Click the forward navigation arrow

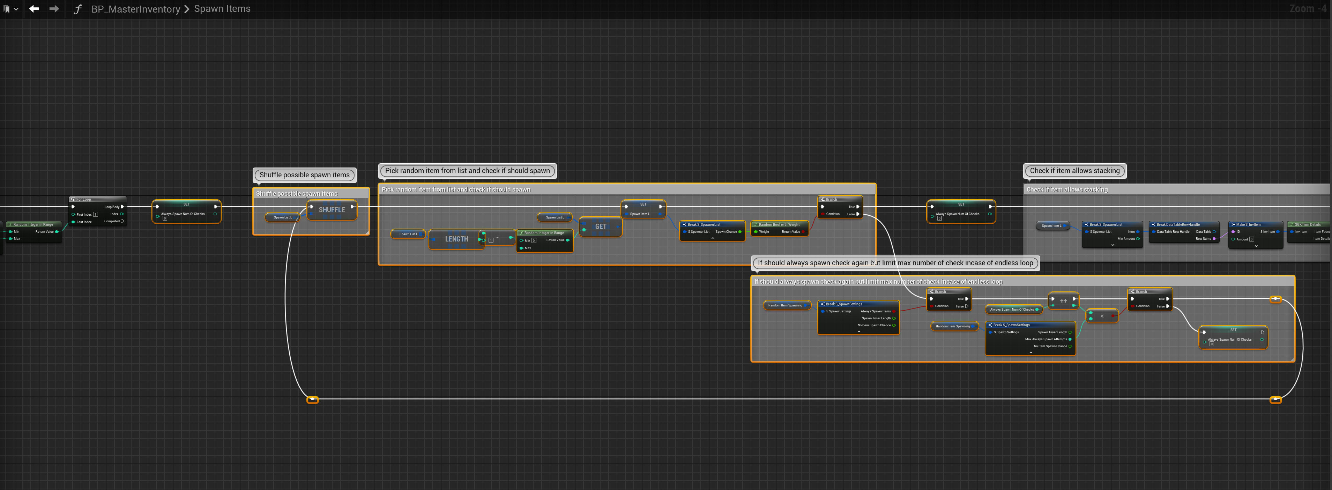pos(54,9)
